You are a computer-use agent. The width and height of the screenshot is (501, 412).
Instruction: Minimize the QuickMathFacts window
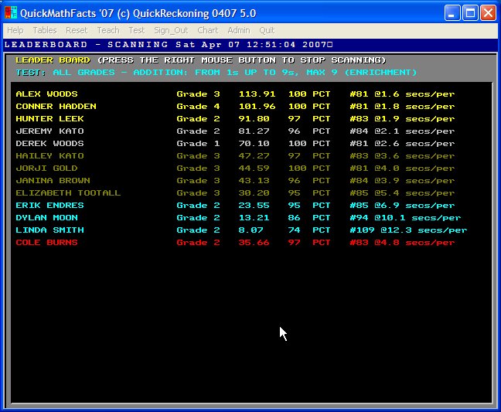pyautogui.click(x=453, y=13)
